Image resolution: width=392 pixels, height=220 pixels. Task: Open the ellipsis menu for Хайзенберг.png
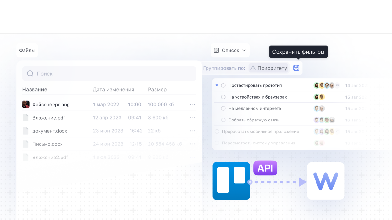coord(192,104)
